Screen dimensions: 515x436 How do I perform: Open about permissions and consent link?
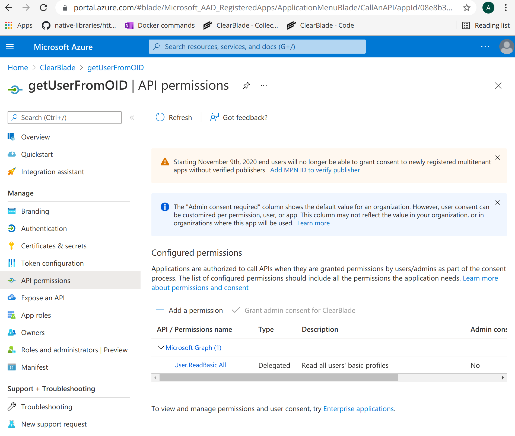coord(200,288)
